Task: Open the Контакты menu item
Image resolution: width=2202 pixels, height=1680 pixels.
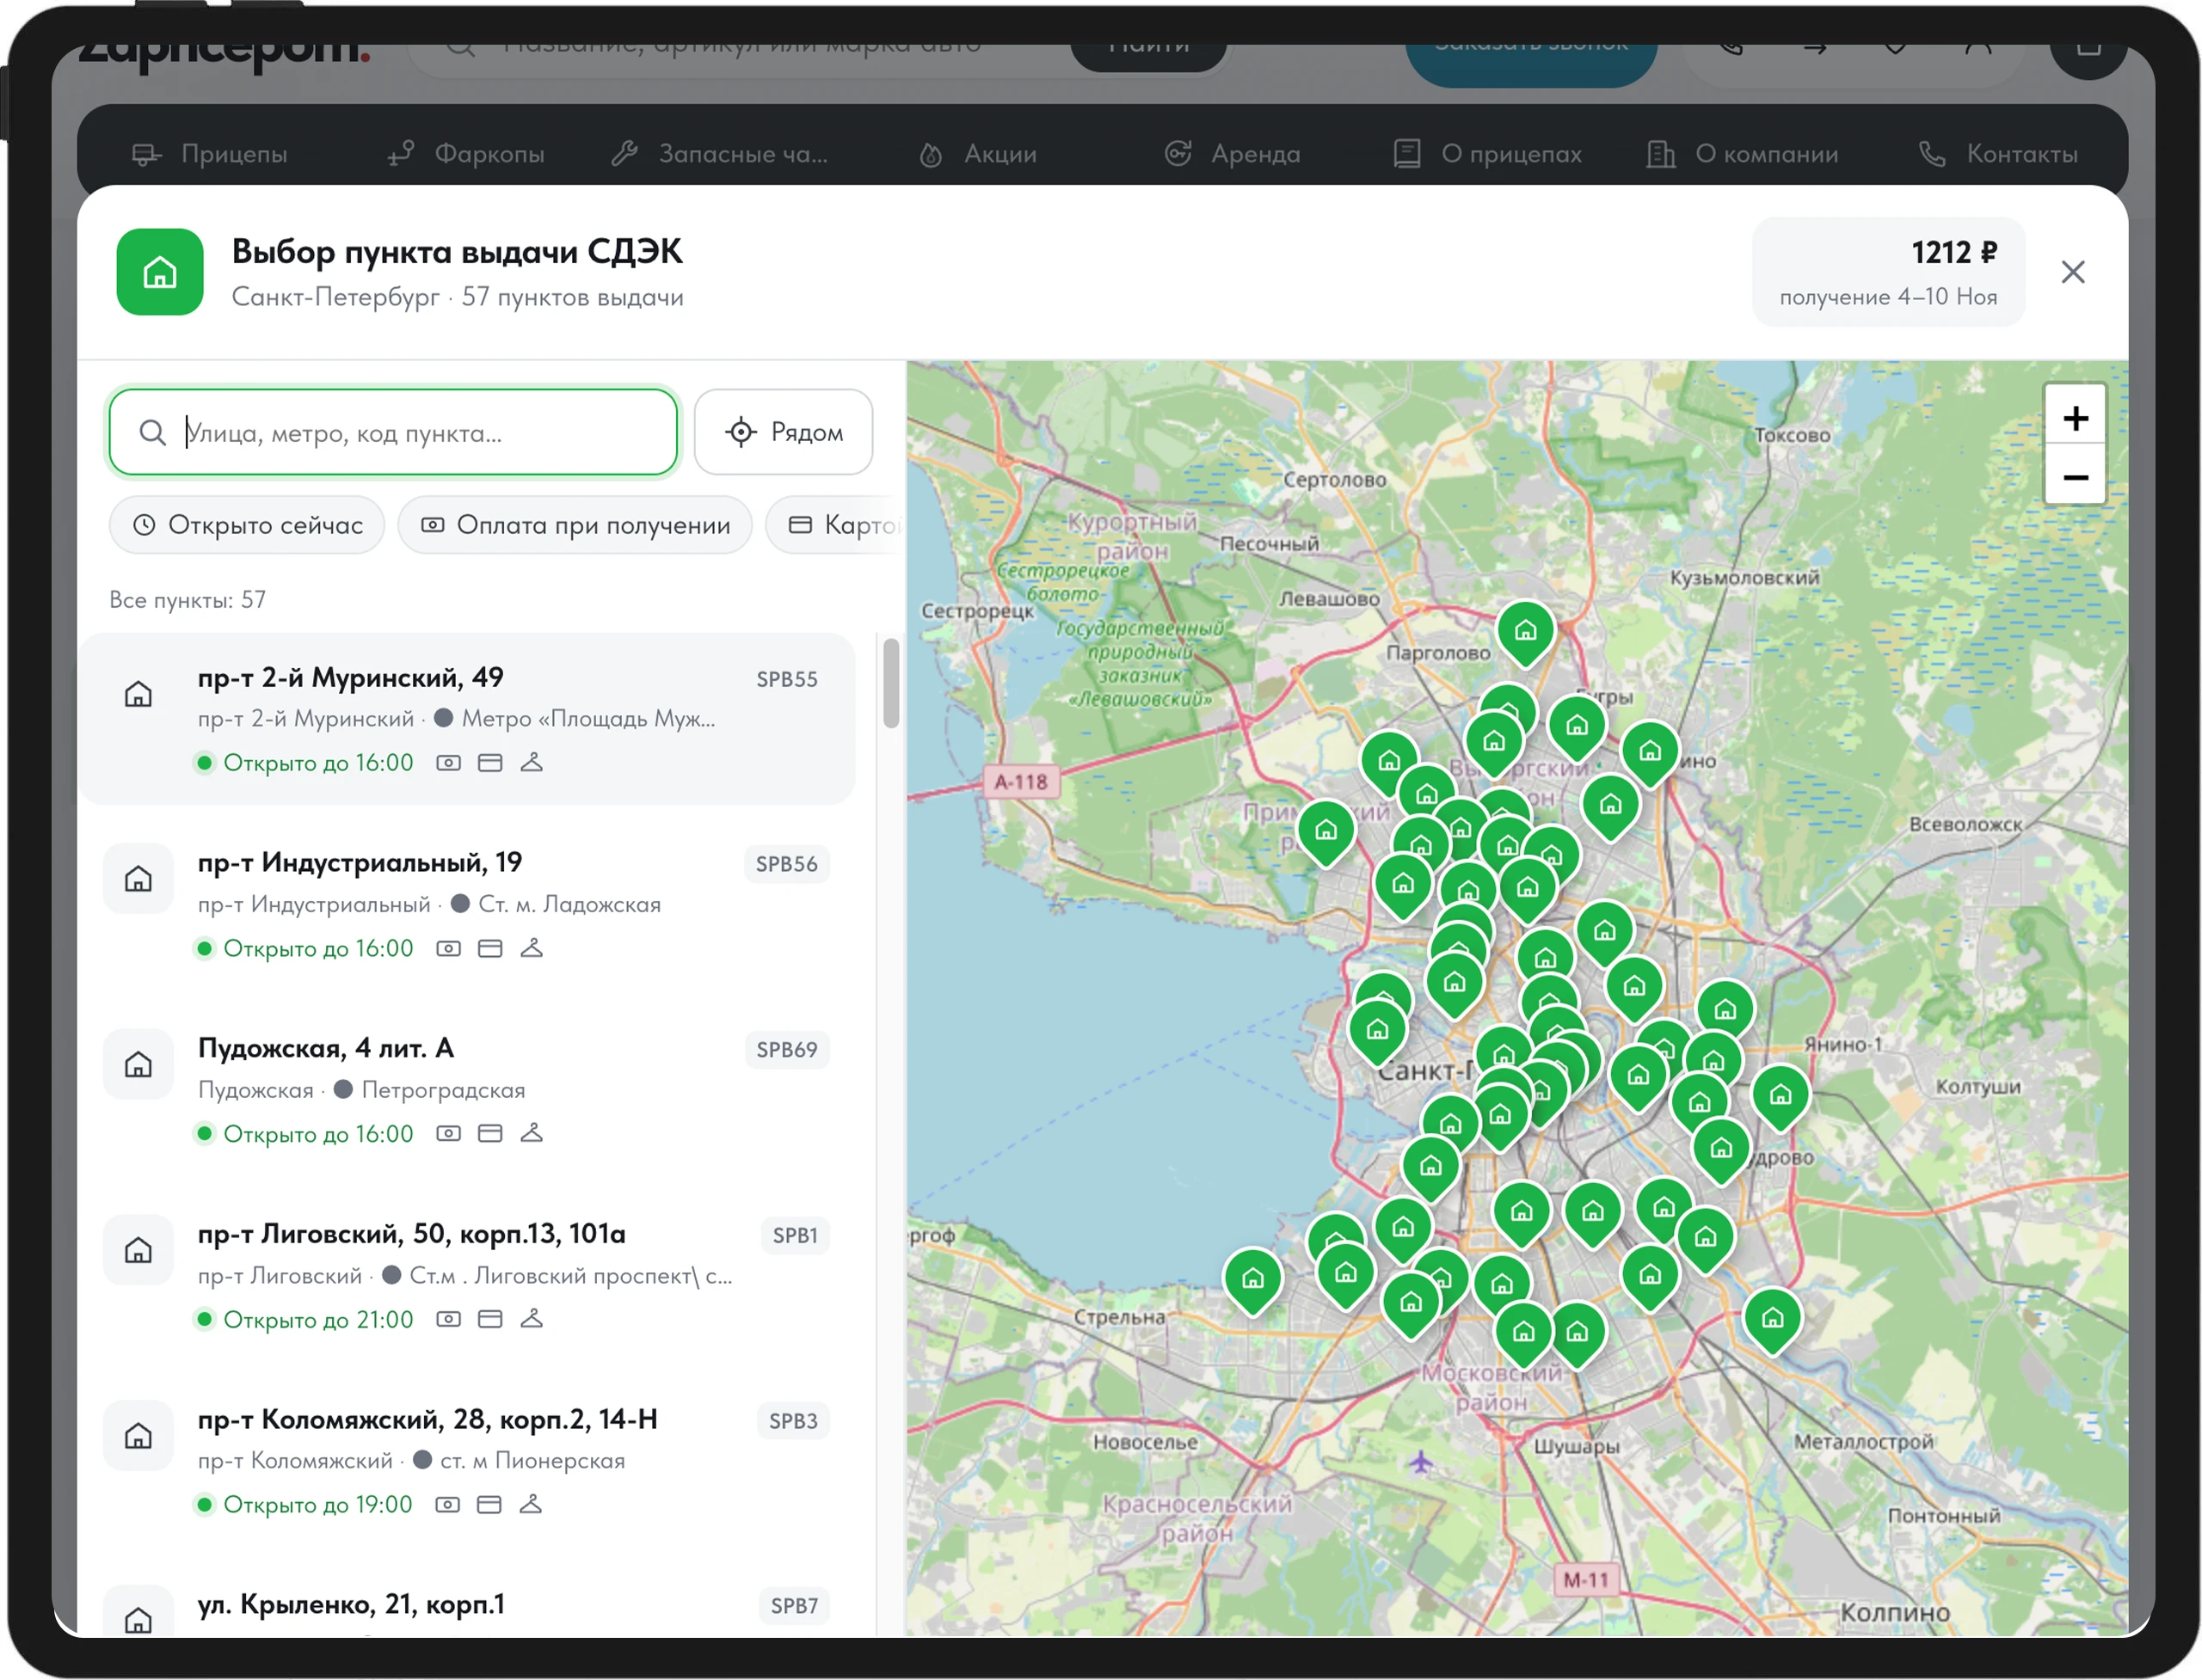Action: point(1998,154)
